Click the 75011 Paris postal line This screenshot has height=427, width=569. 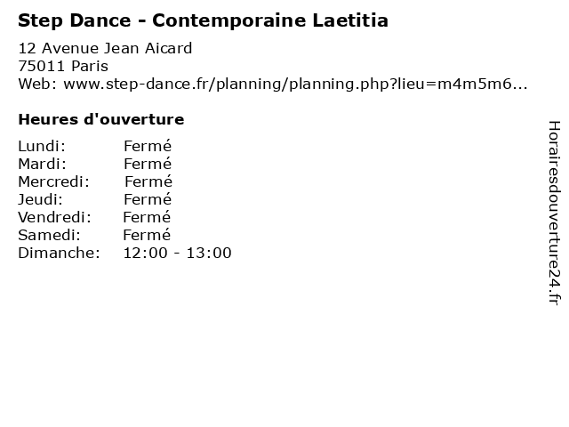pos(63,66)
